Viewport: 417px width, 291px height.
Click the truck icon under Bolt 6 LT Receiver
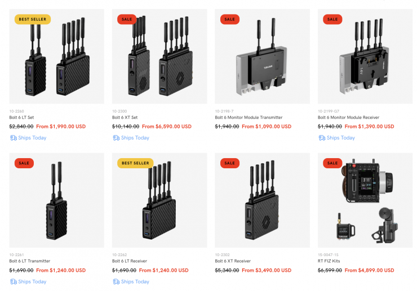click(x=116, y=281)
